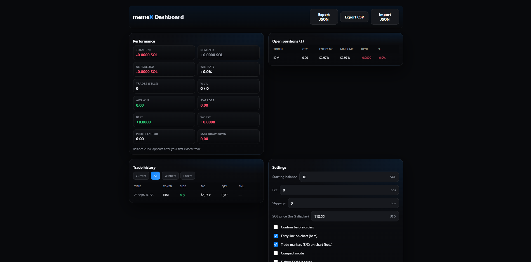Click the SIDE header in Trade history
The image size is (531, 262).
tap(183, 186)
